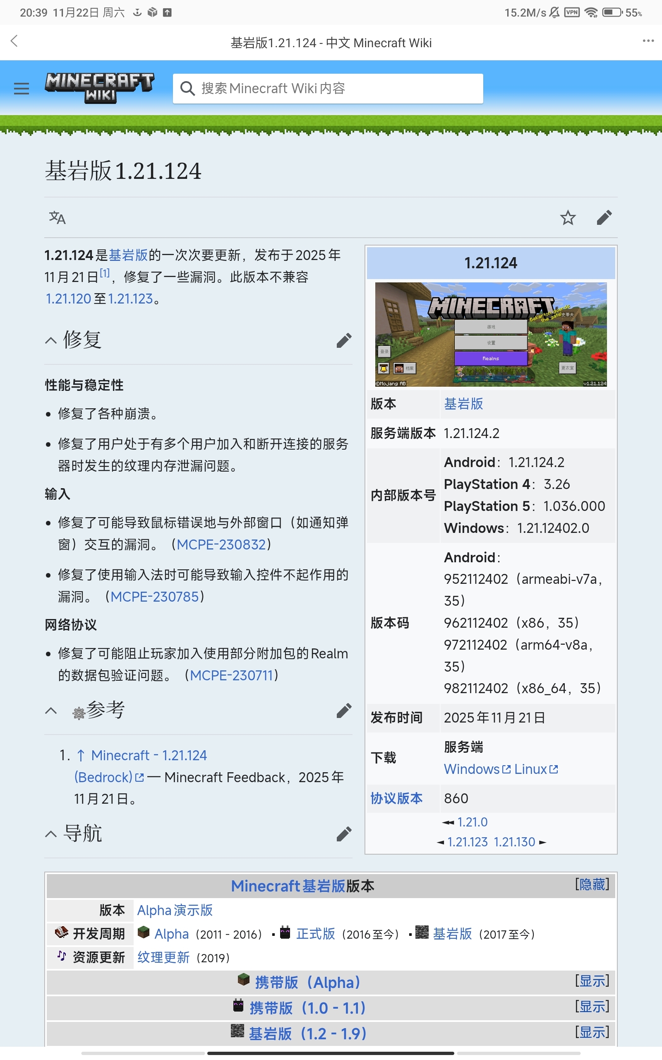Tap the search magnifier icon
Screen dimensions: 662x1060
coord(188,88)
